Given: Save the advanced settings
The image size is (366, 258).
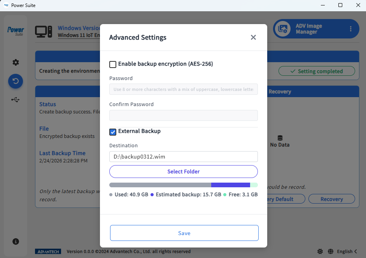Looking at the screenshot, I should pos(184,233).
